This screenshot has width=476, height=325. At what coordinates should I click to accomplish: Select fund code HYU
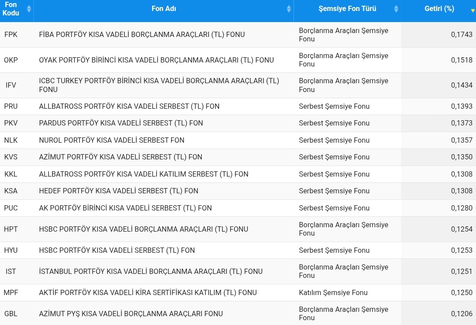coord(11,250)
